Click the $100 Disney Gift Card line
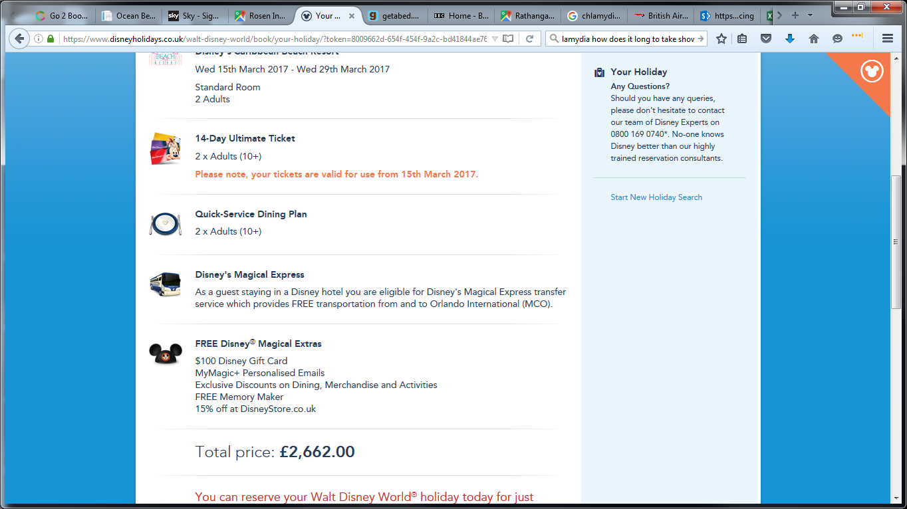 241,361
